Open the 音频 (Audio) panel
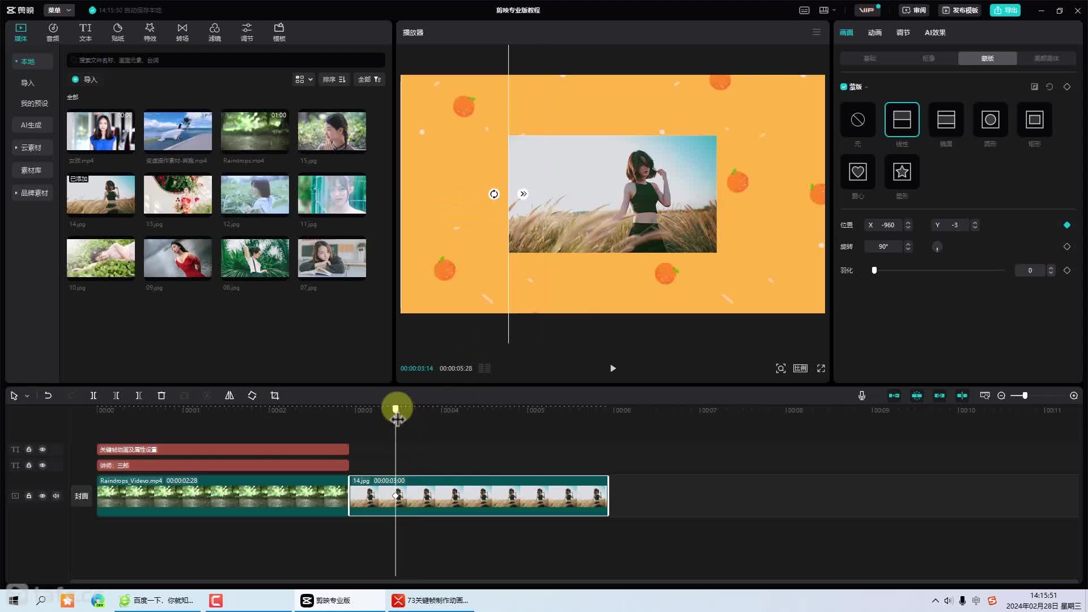This screenshot has width=1088, height=612. (x=53, y=32)
